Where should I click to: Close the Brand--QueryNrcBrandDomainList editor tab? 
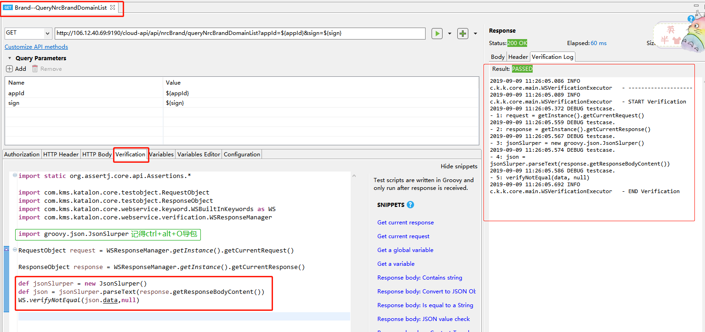coord(113,8)
